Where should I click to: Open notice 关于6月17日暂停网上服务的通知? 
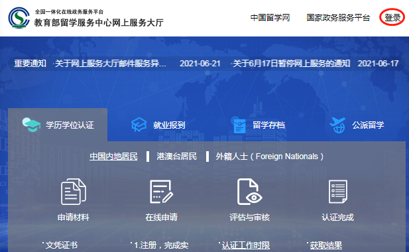[x=292, y=64]
